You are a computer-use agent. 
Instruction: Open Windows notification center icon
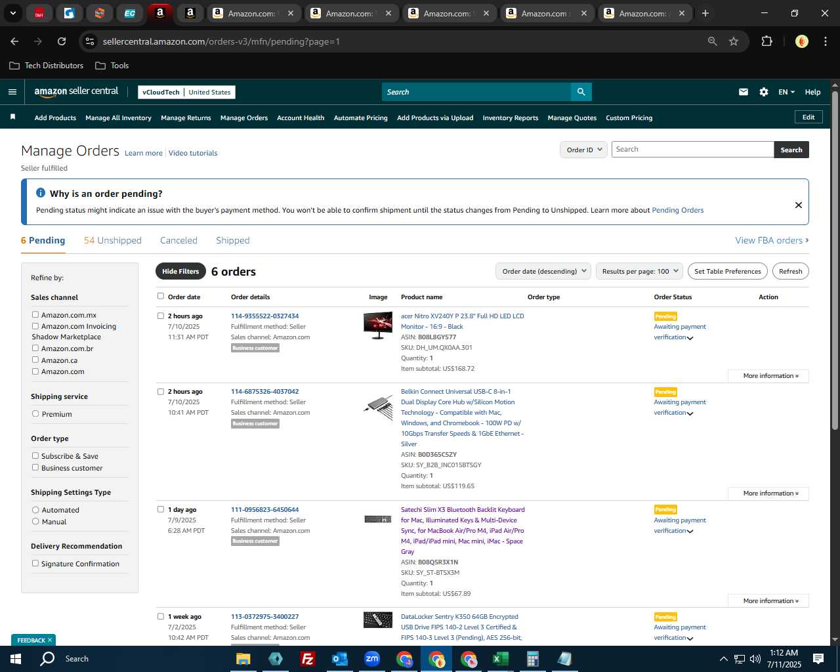tap(818, 659)
